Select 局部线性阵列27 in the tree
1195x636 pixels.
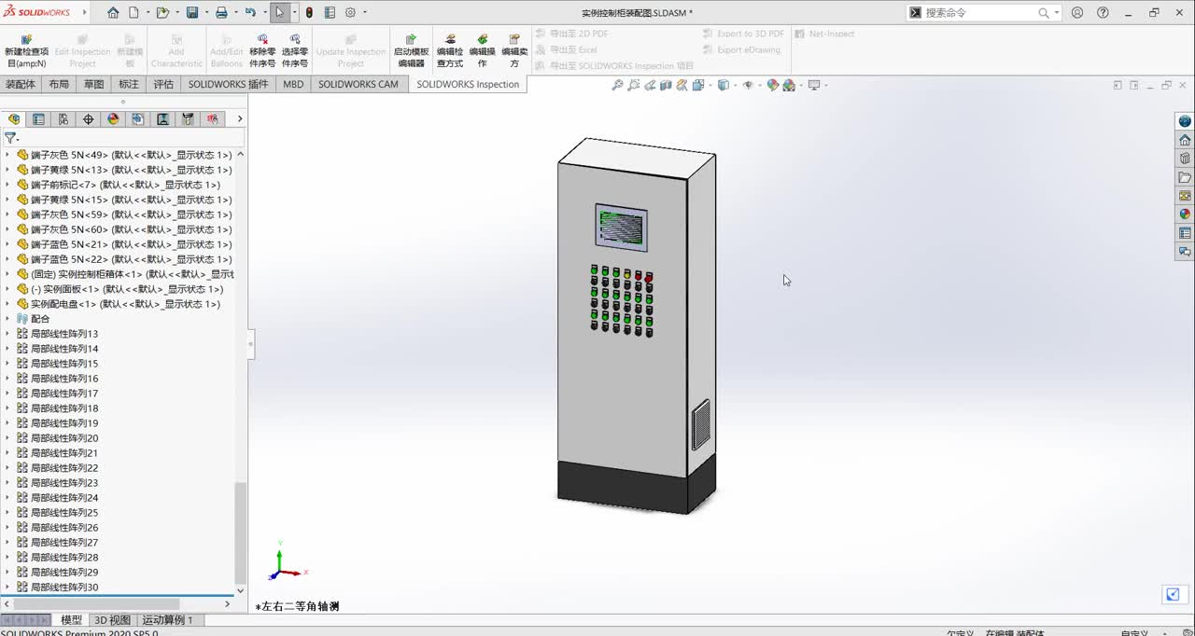point(57,543)
